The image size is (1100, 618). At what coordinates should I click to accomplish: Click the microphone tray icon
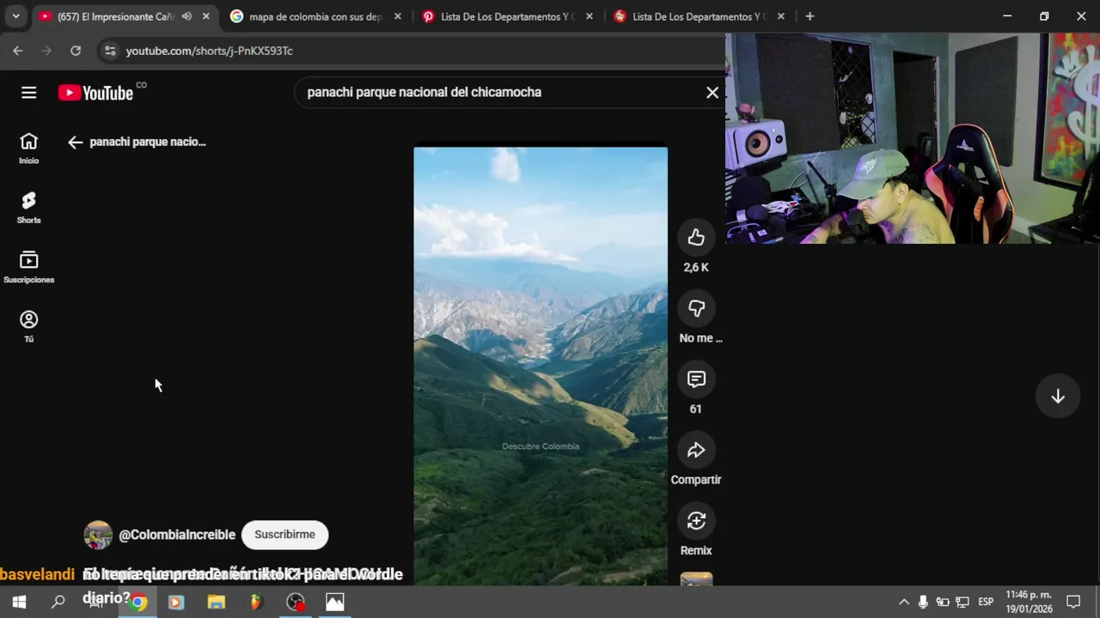923,602
